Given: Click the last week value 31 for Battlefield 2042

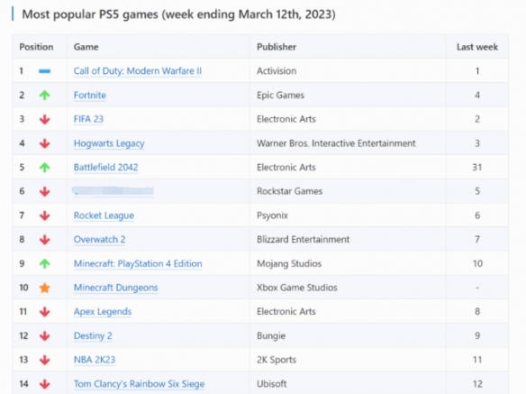Looking at the screenshot, I should coord(477,168).
